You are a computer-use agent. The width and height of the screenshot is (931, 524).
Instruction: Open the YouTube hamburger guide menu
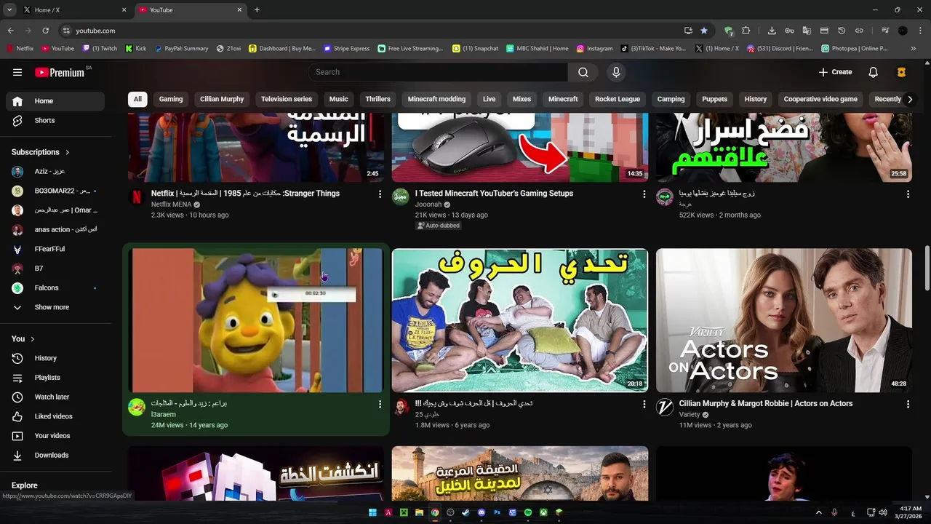click(x=17, y=72)
